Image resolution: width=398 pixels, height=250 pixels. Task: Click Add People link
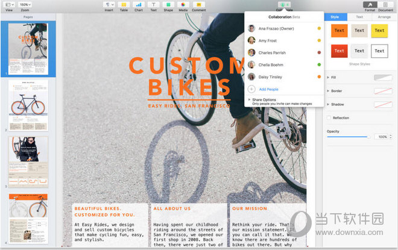click(268, 89)
